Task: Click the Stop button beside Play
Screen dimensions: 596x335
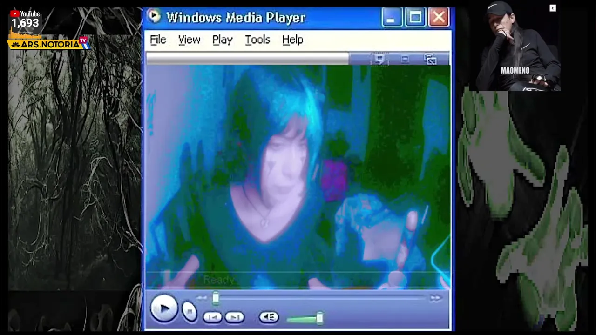Action: tap(189, 311)
